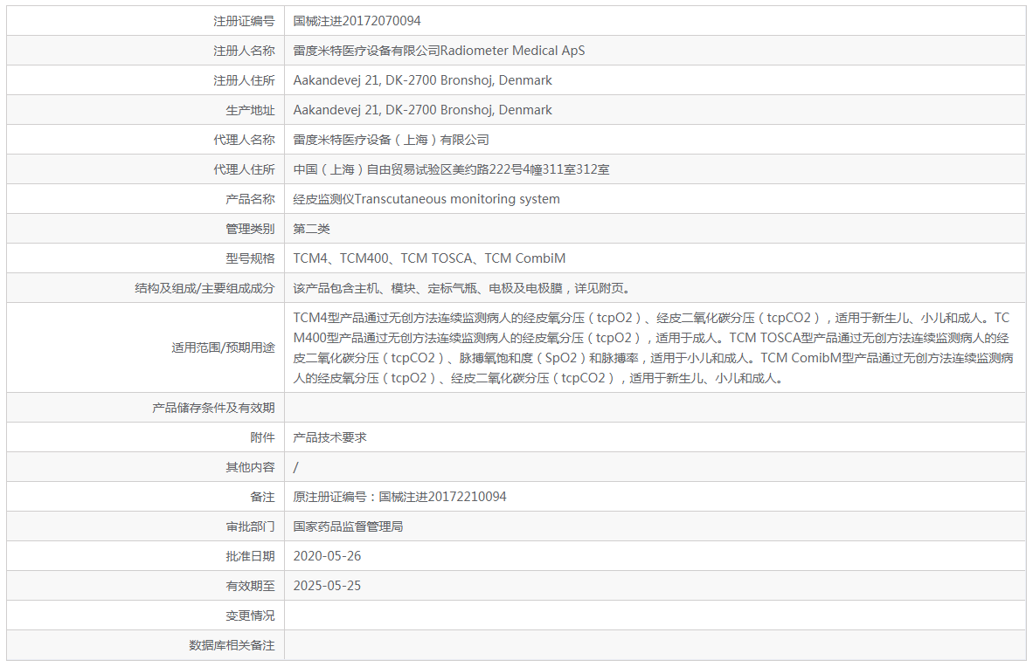This screenshot has width=1033, height=667.
Task: Click product name Transcutaneous monitoring system
Action: (457, 199)
